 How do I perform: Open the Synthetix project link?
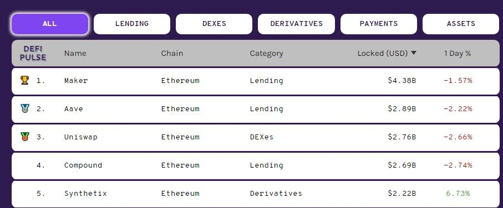[85, 194]
